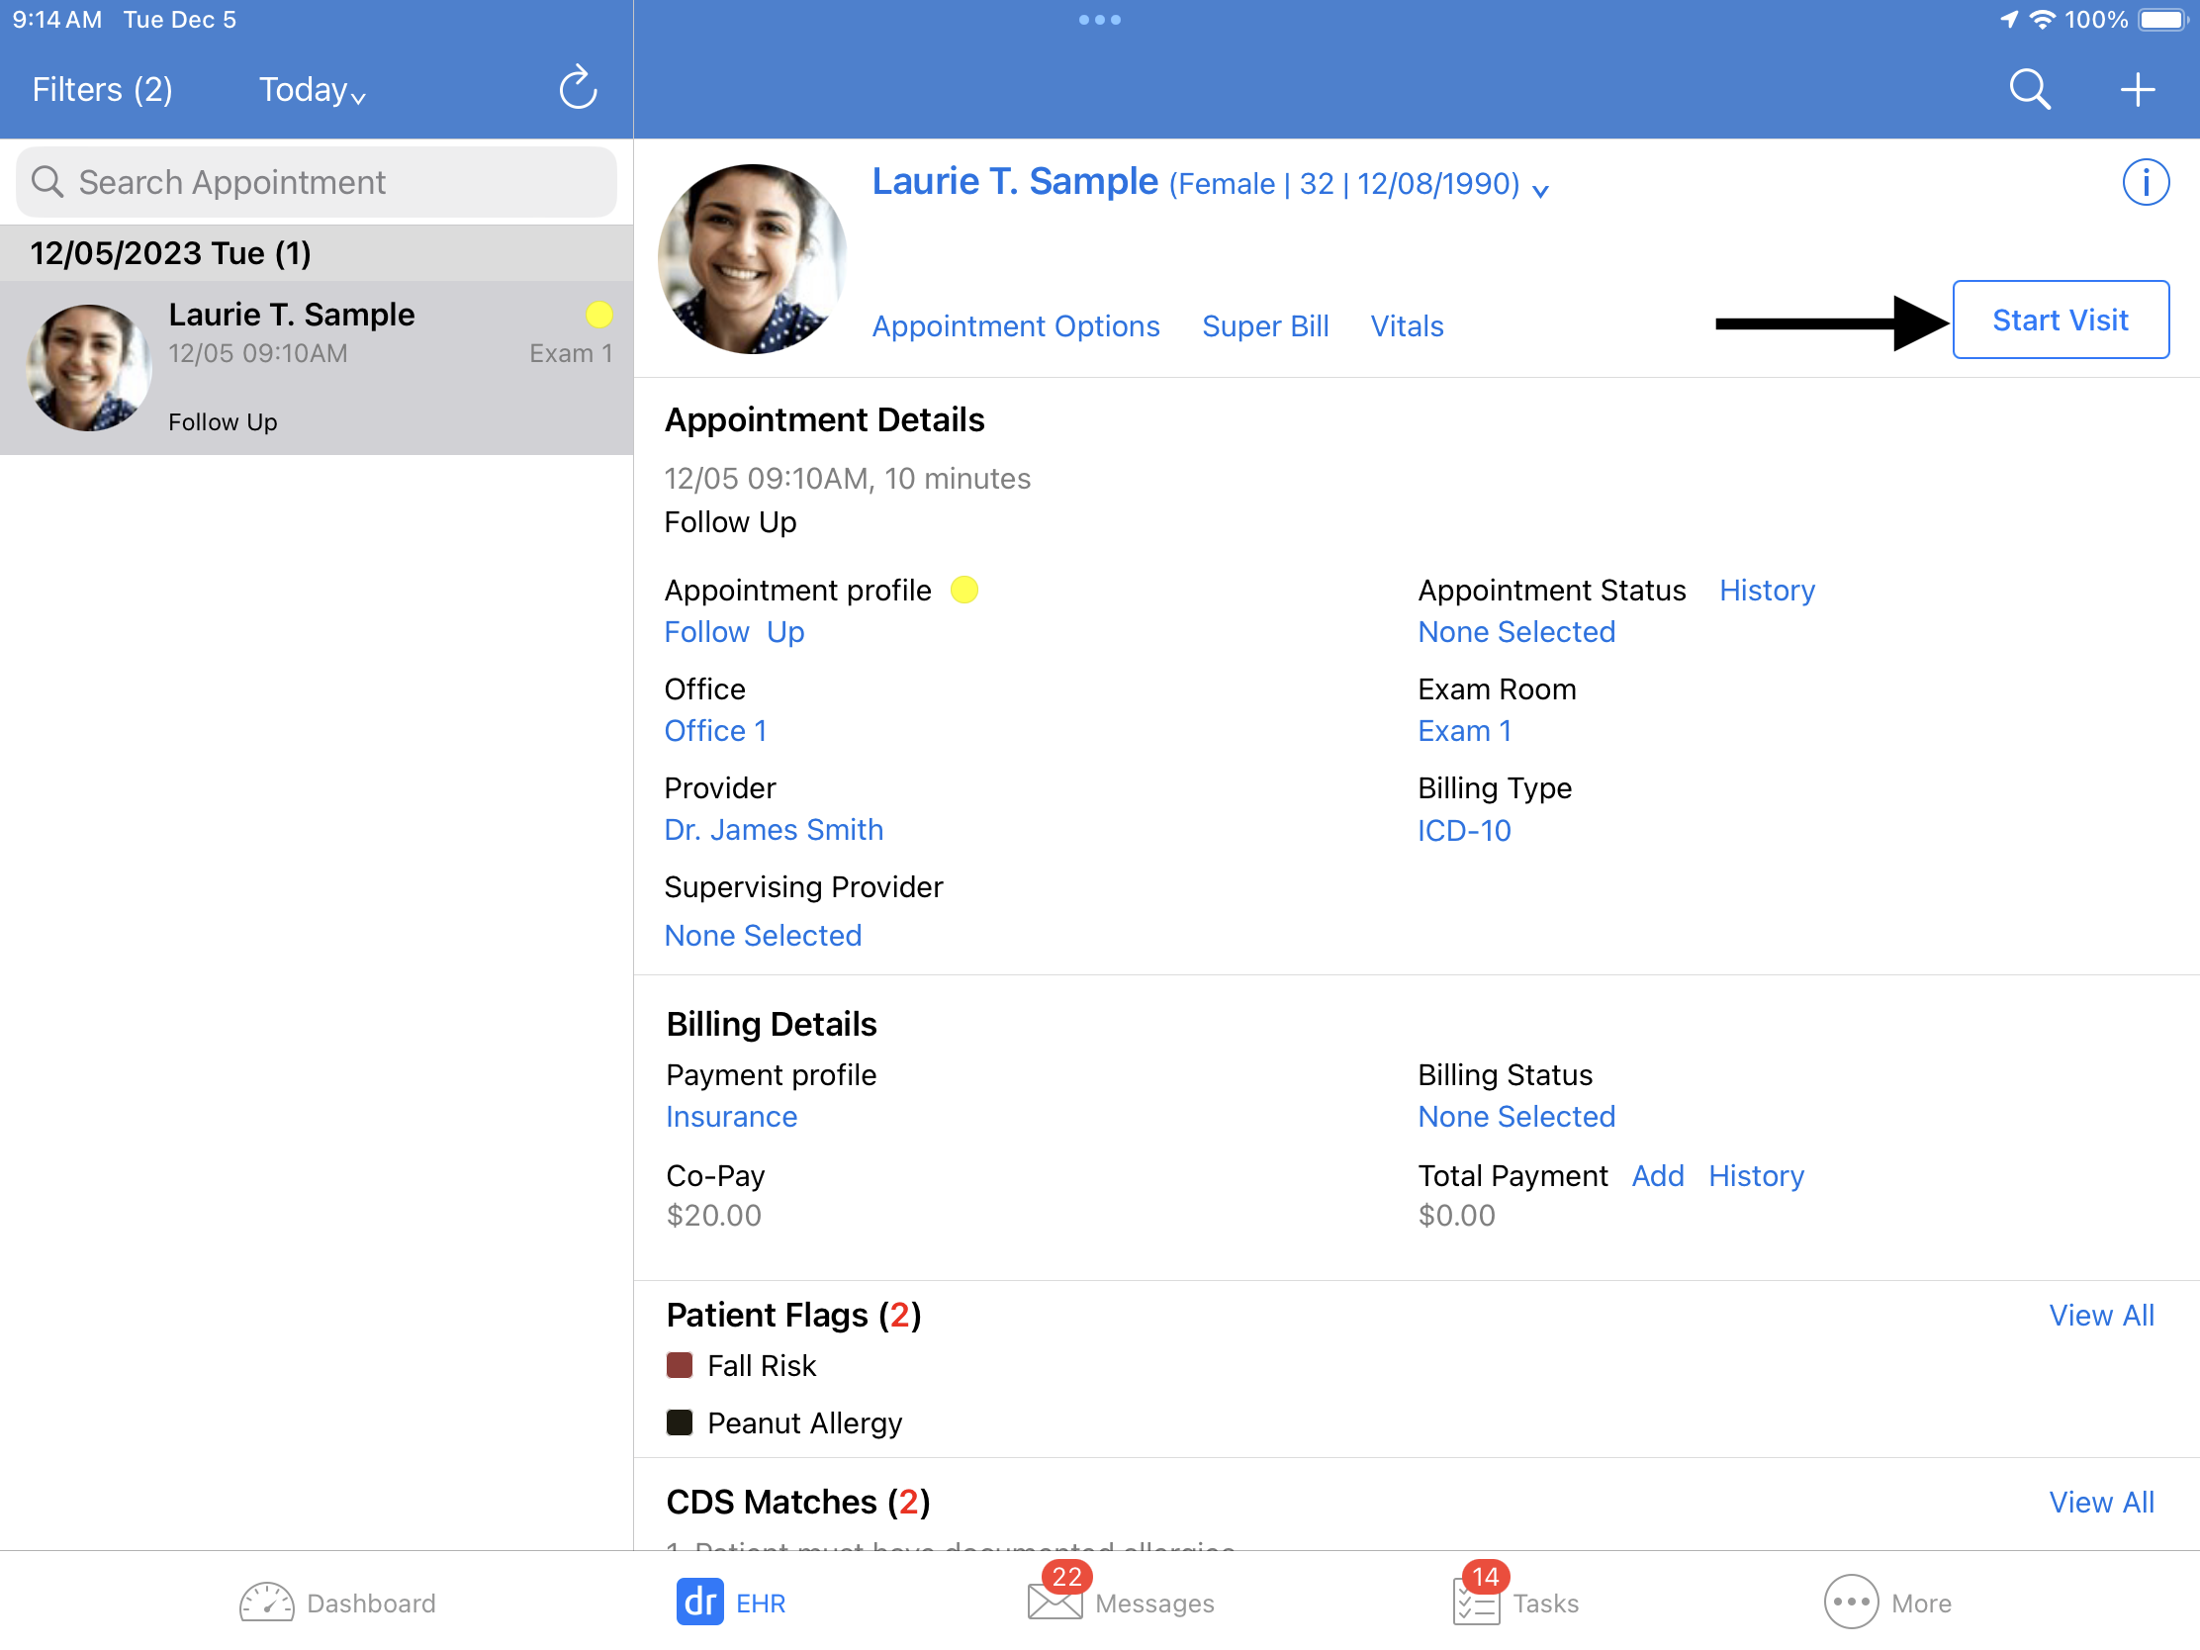Change provider Dr. James Smith
The width and height of the screenshot is (2200, 1650).
[774, 830]
